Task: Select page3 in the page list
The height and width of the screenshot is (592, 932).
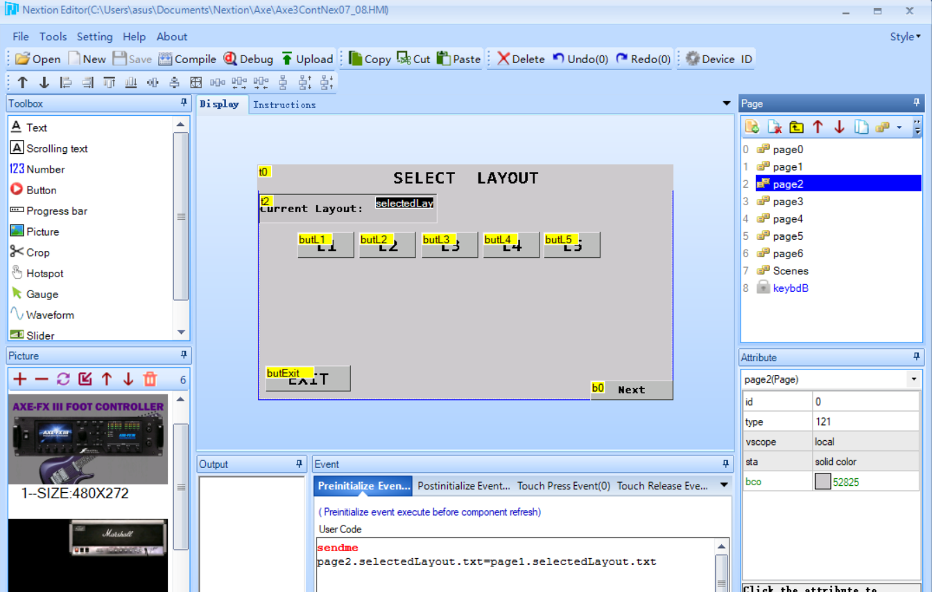Action: tap(779, 201)
